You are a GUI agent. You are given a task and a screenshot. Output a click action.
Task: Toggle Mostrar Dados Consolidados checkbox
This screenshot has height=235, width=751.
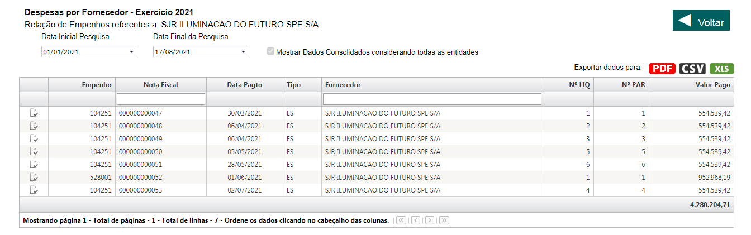coord(271,52)
